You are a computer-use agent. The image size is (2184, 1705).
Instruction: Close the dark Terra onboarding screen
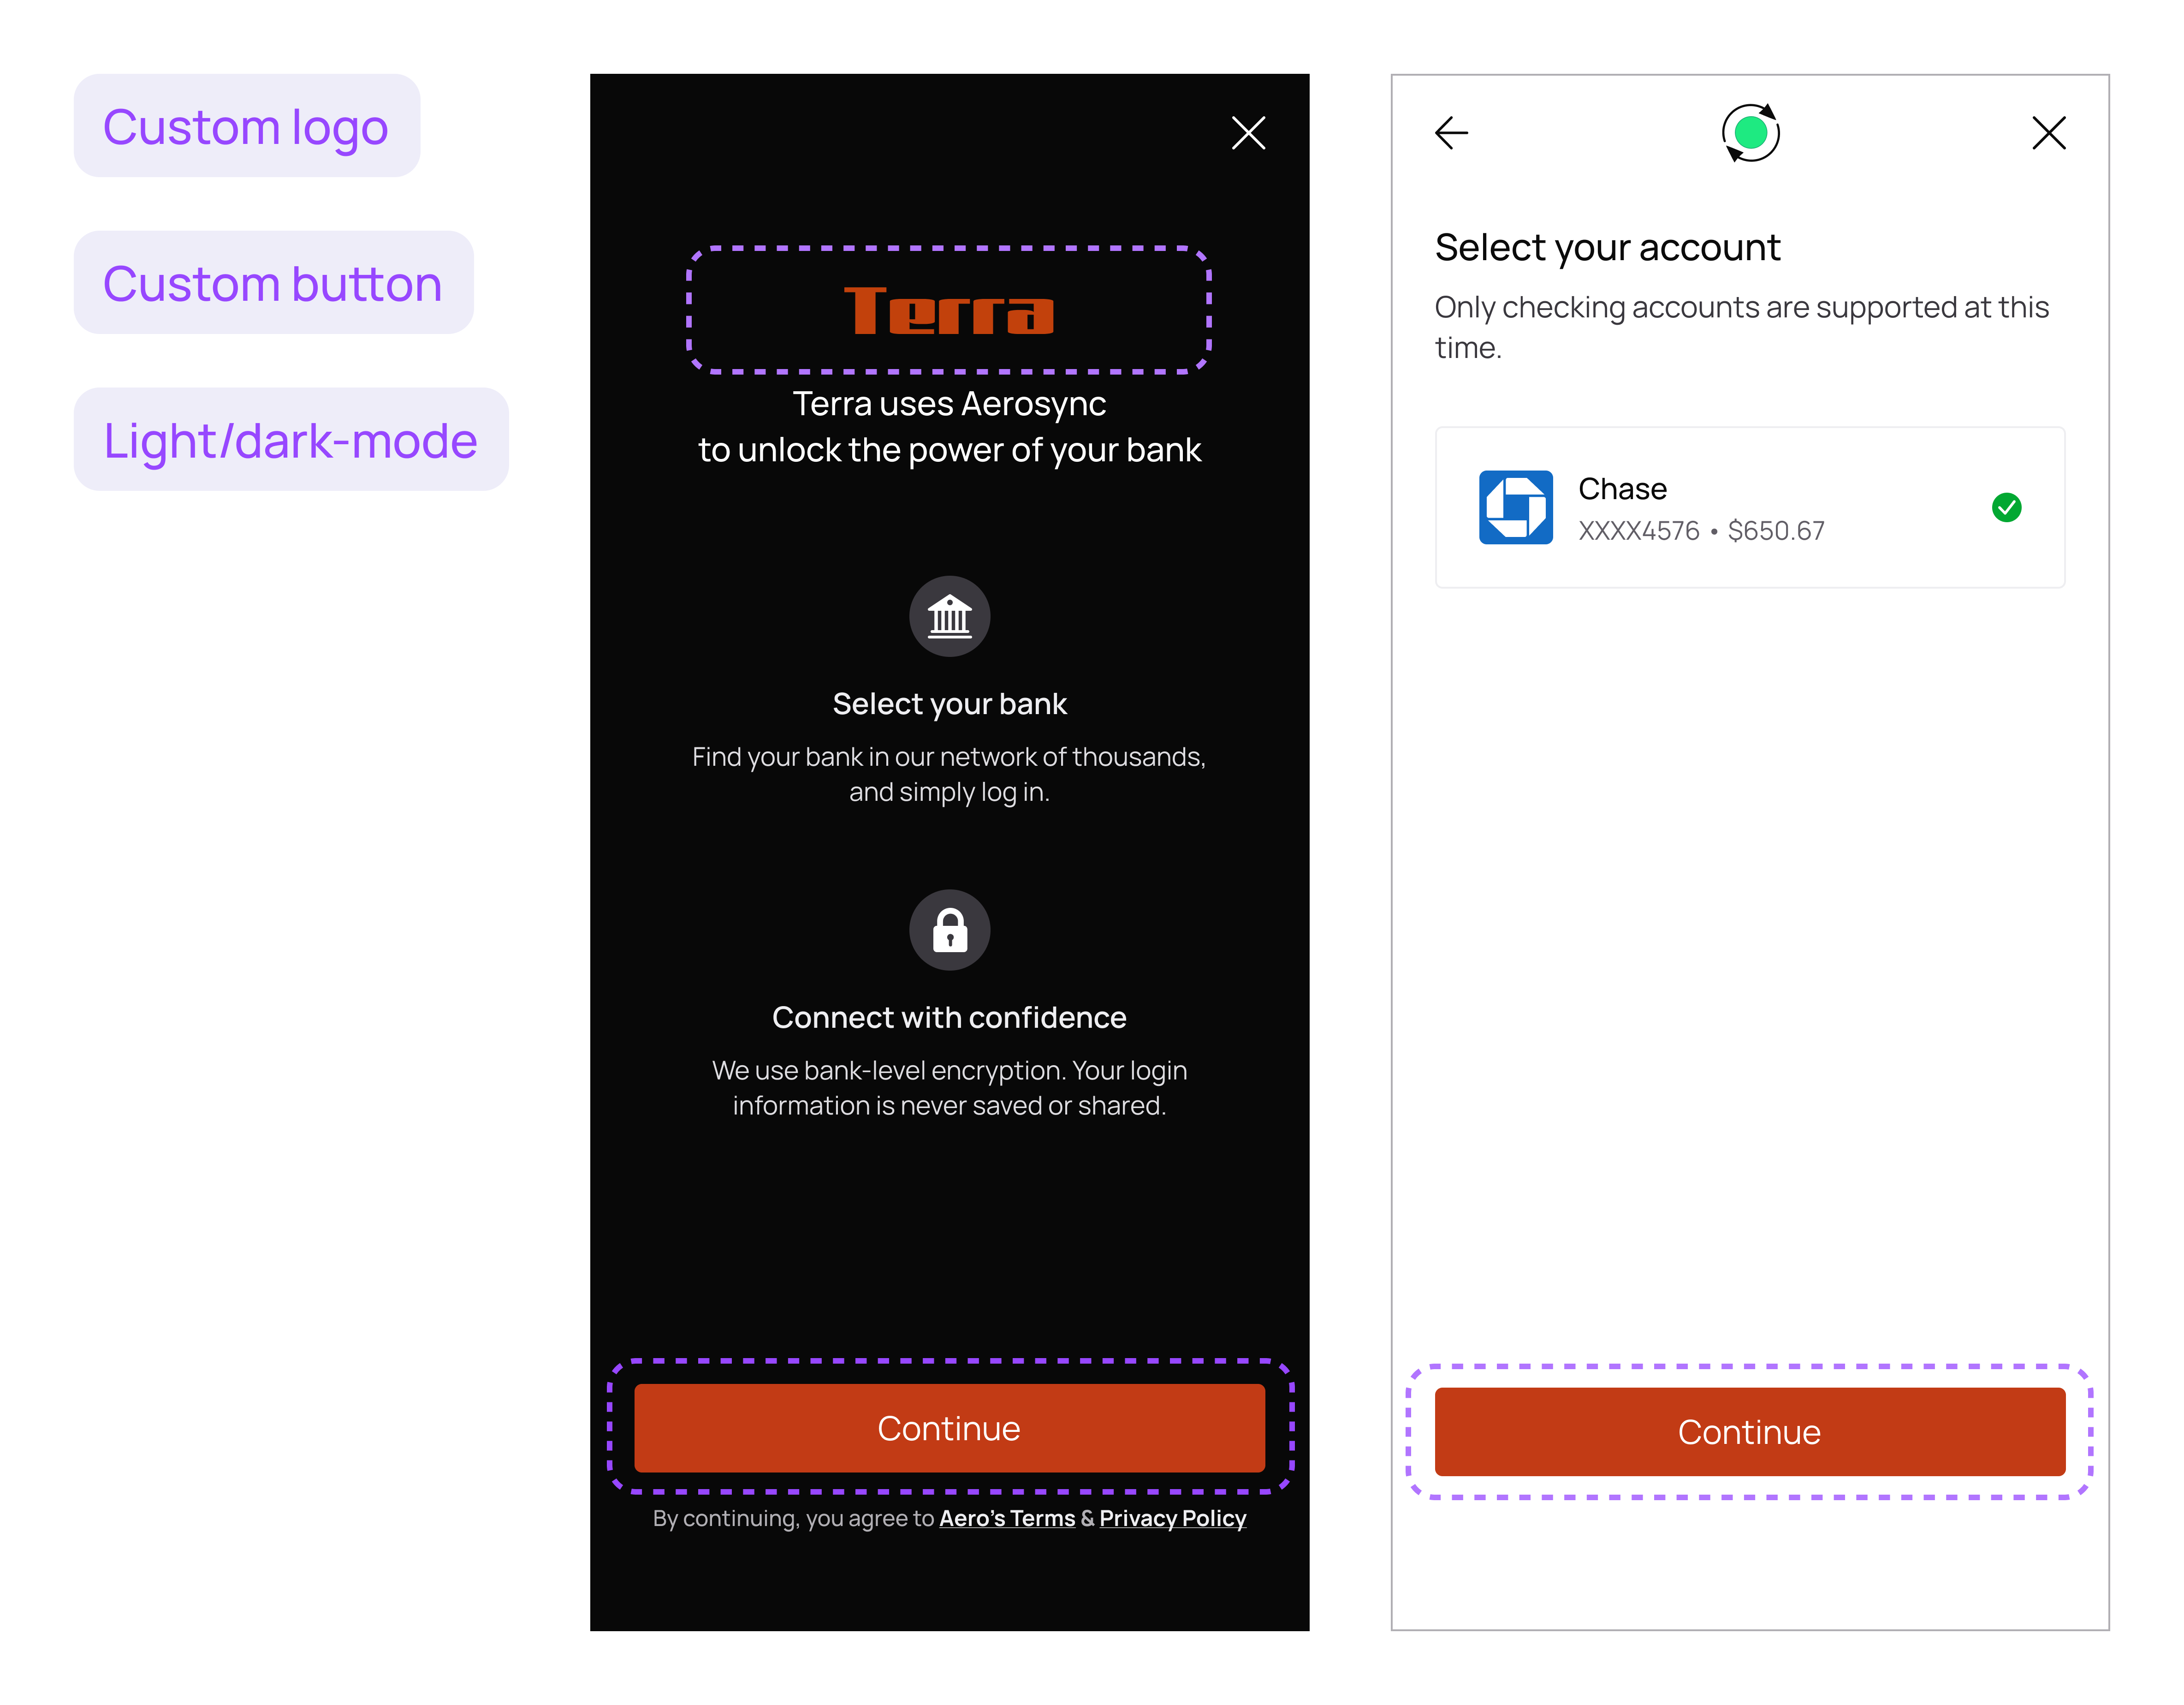tap(1248, 133)
